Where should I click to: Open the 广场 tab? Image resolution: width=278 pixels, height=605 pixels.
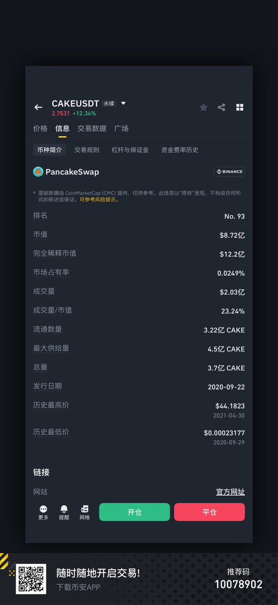pyautogui.click(x=121, y=129)
